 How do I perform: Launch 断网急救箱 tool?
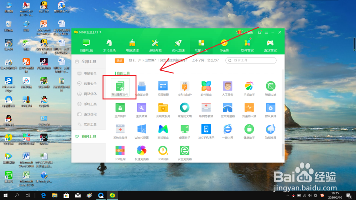pos(206,110)
